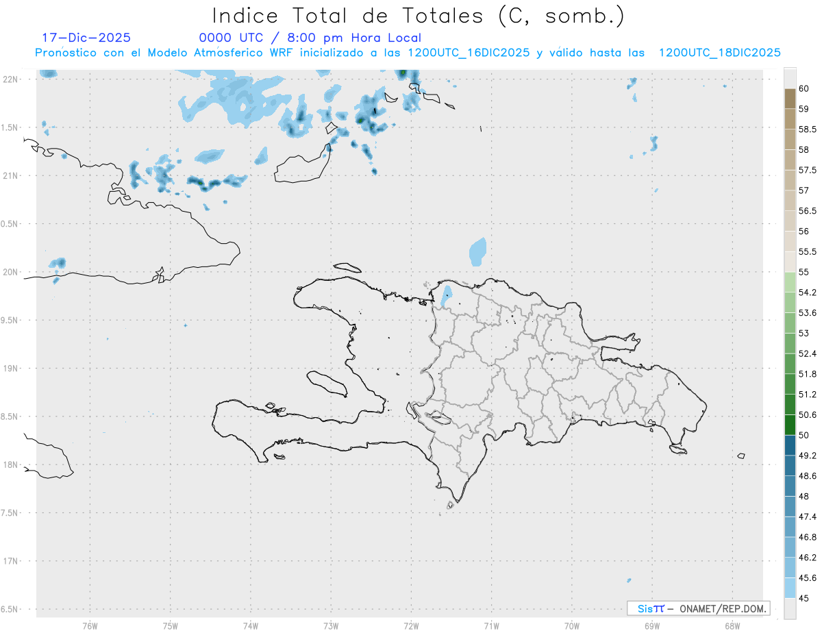Viewport: 822px width, 635px height.
Task: Click the "69W" longitude label
Action: (652, 625)
